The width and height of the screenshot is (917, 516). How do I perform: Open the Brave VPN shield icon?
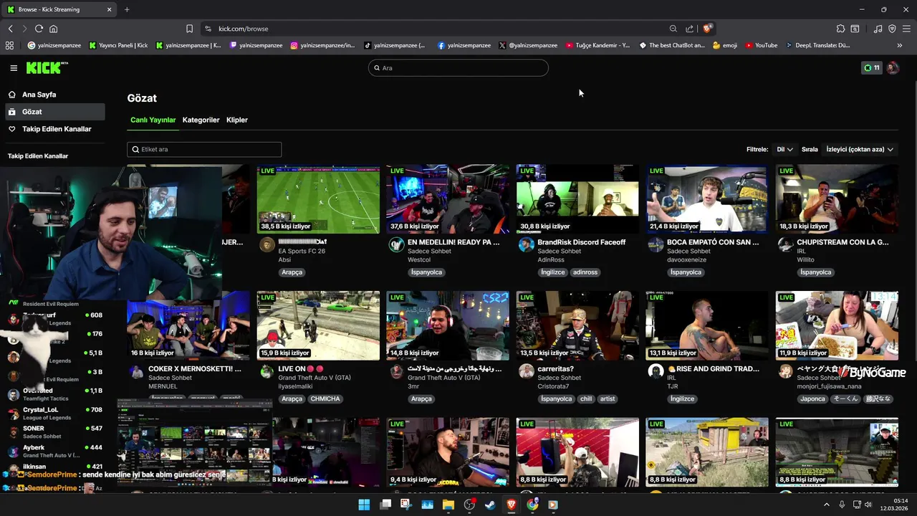click(892, 29)
